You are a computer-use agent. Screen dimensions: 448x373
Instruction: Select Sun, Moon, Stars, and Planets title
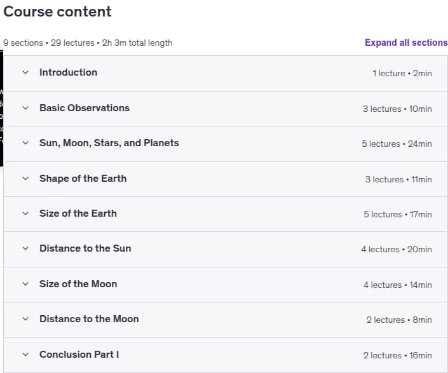coord(109,143)
